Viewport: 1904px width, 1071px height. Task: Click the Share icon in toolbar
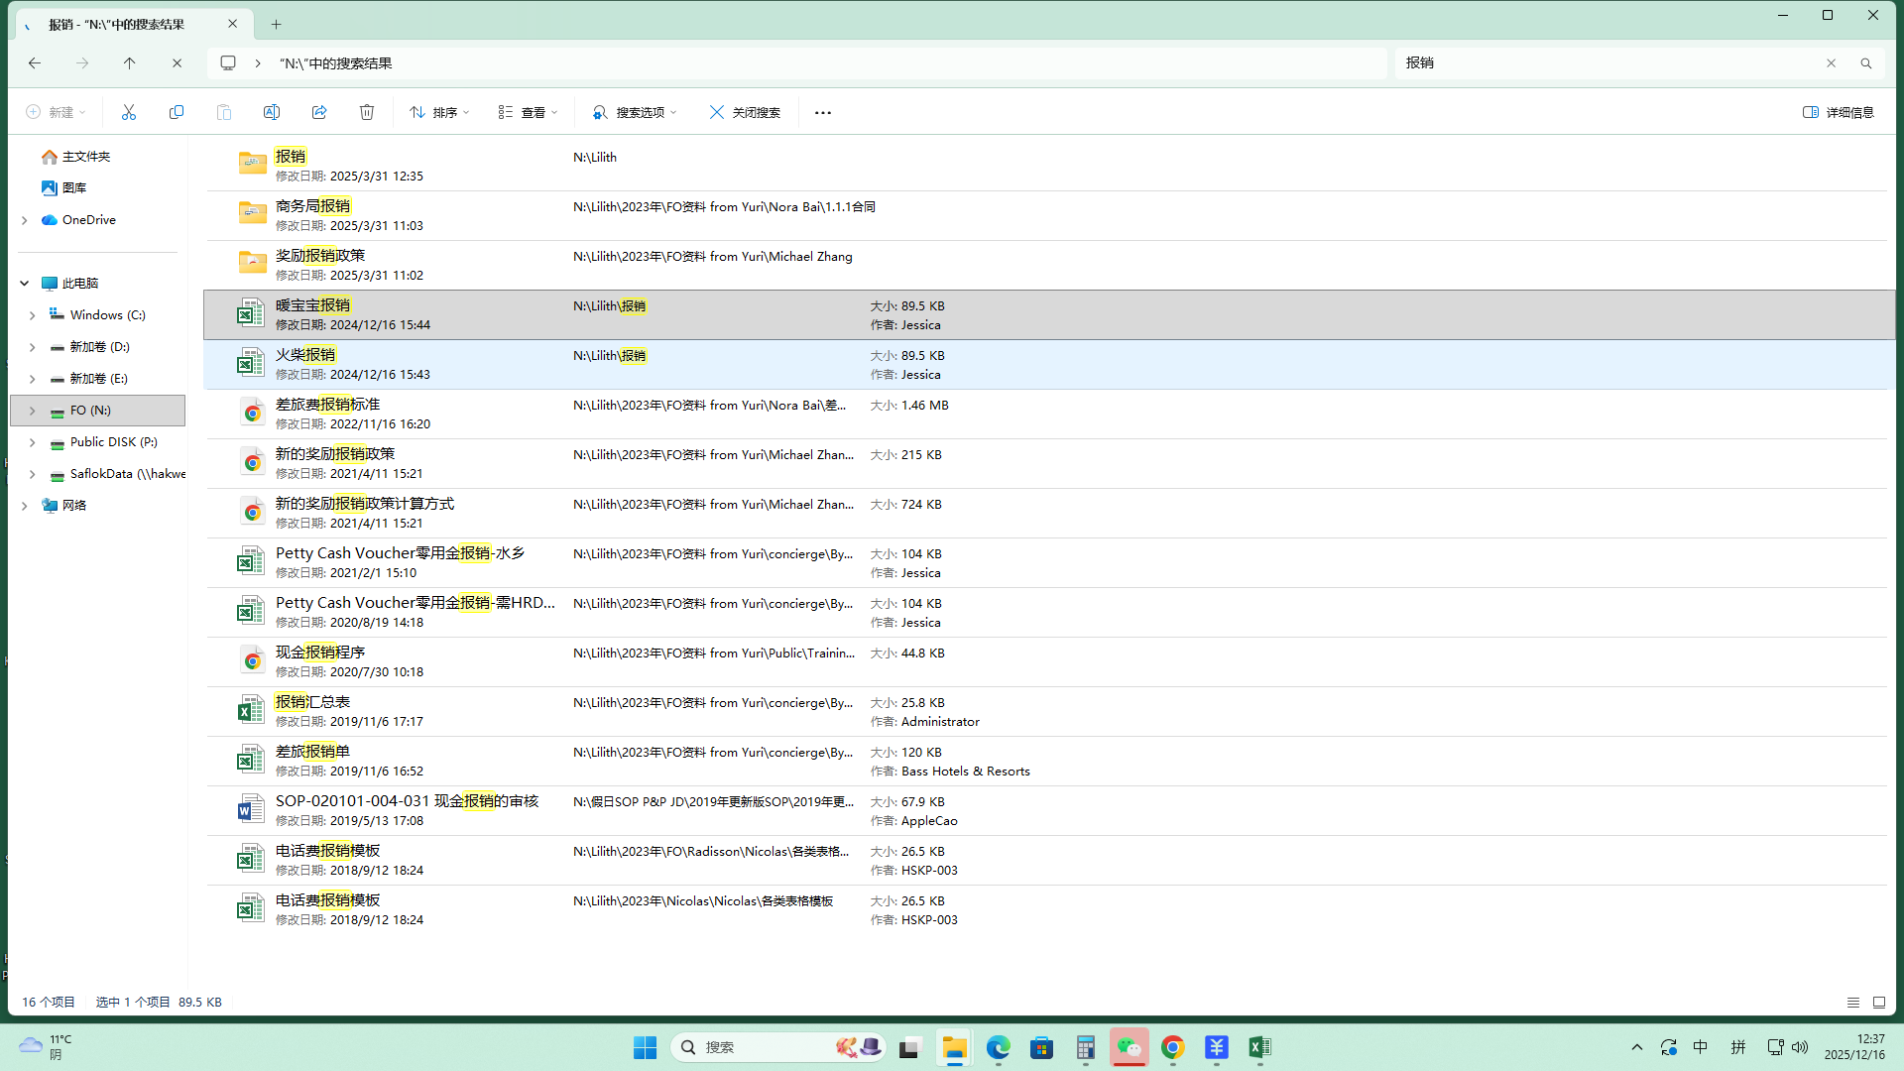(x=319, y=112)
